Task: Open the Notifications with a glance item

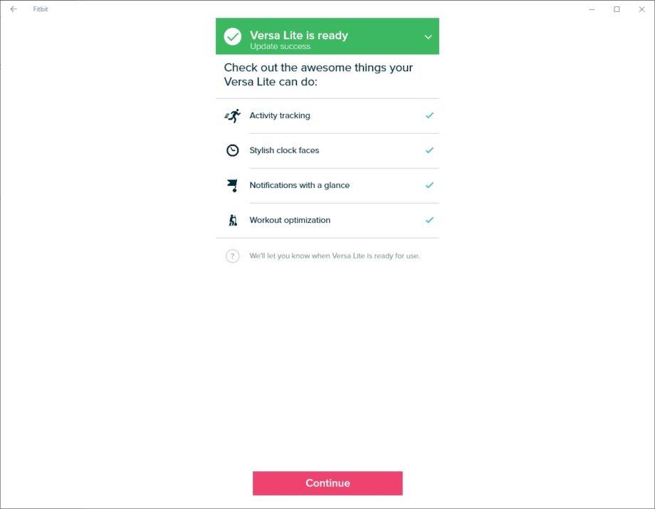Action: (327, 186)
